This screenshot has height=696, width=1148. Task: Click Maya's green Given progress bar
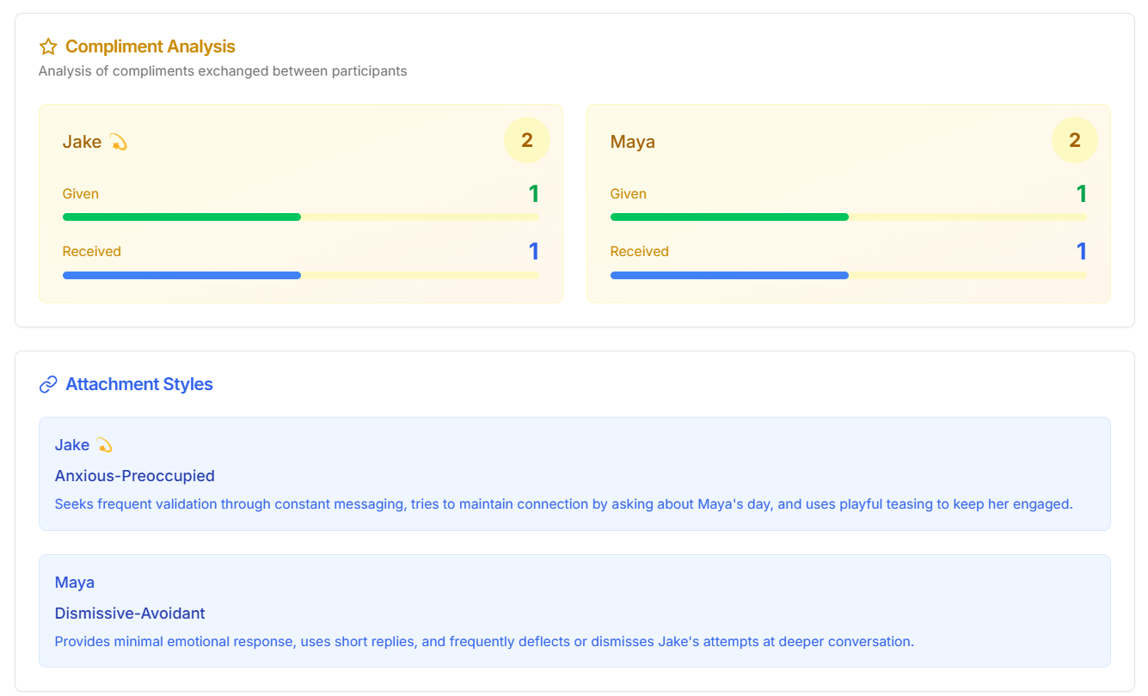[x=849, y=217]
